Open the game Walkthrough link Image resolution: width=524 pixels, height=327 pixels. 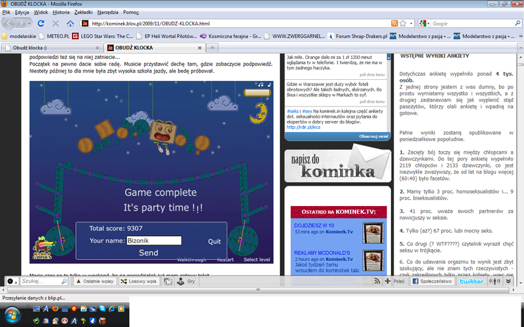(x=191, y=260)
